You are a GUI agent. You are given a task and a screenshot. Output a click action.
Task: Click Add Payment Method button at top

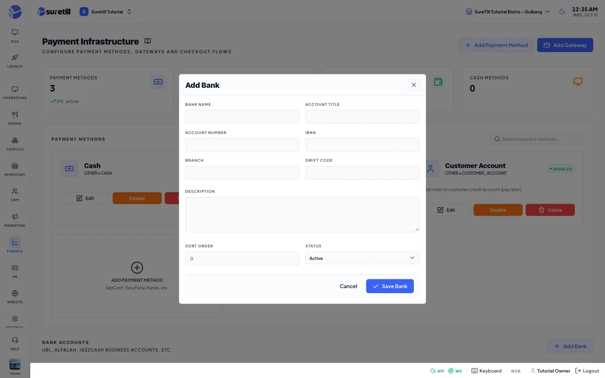(496, 45)
